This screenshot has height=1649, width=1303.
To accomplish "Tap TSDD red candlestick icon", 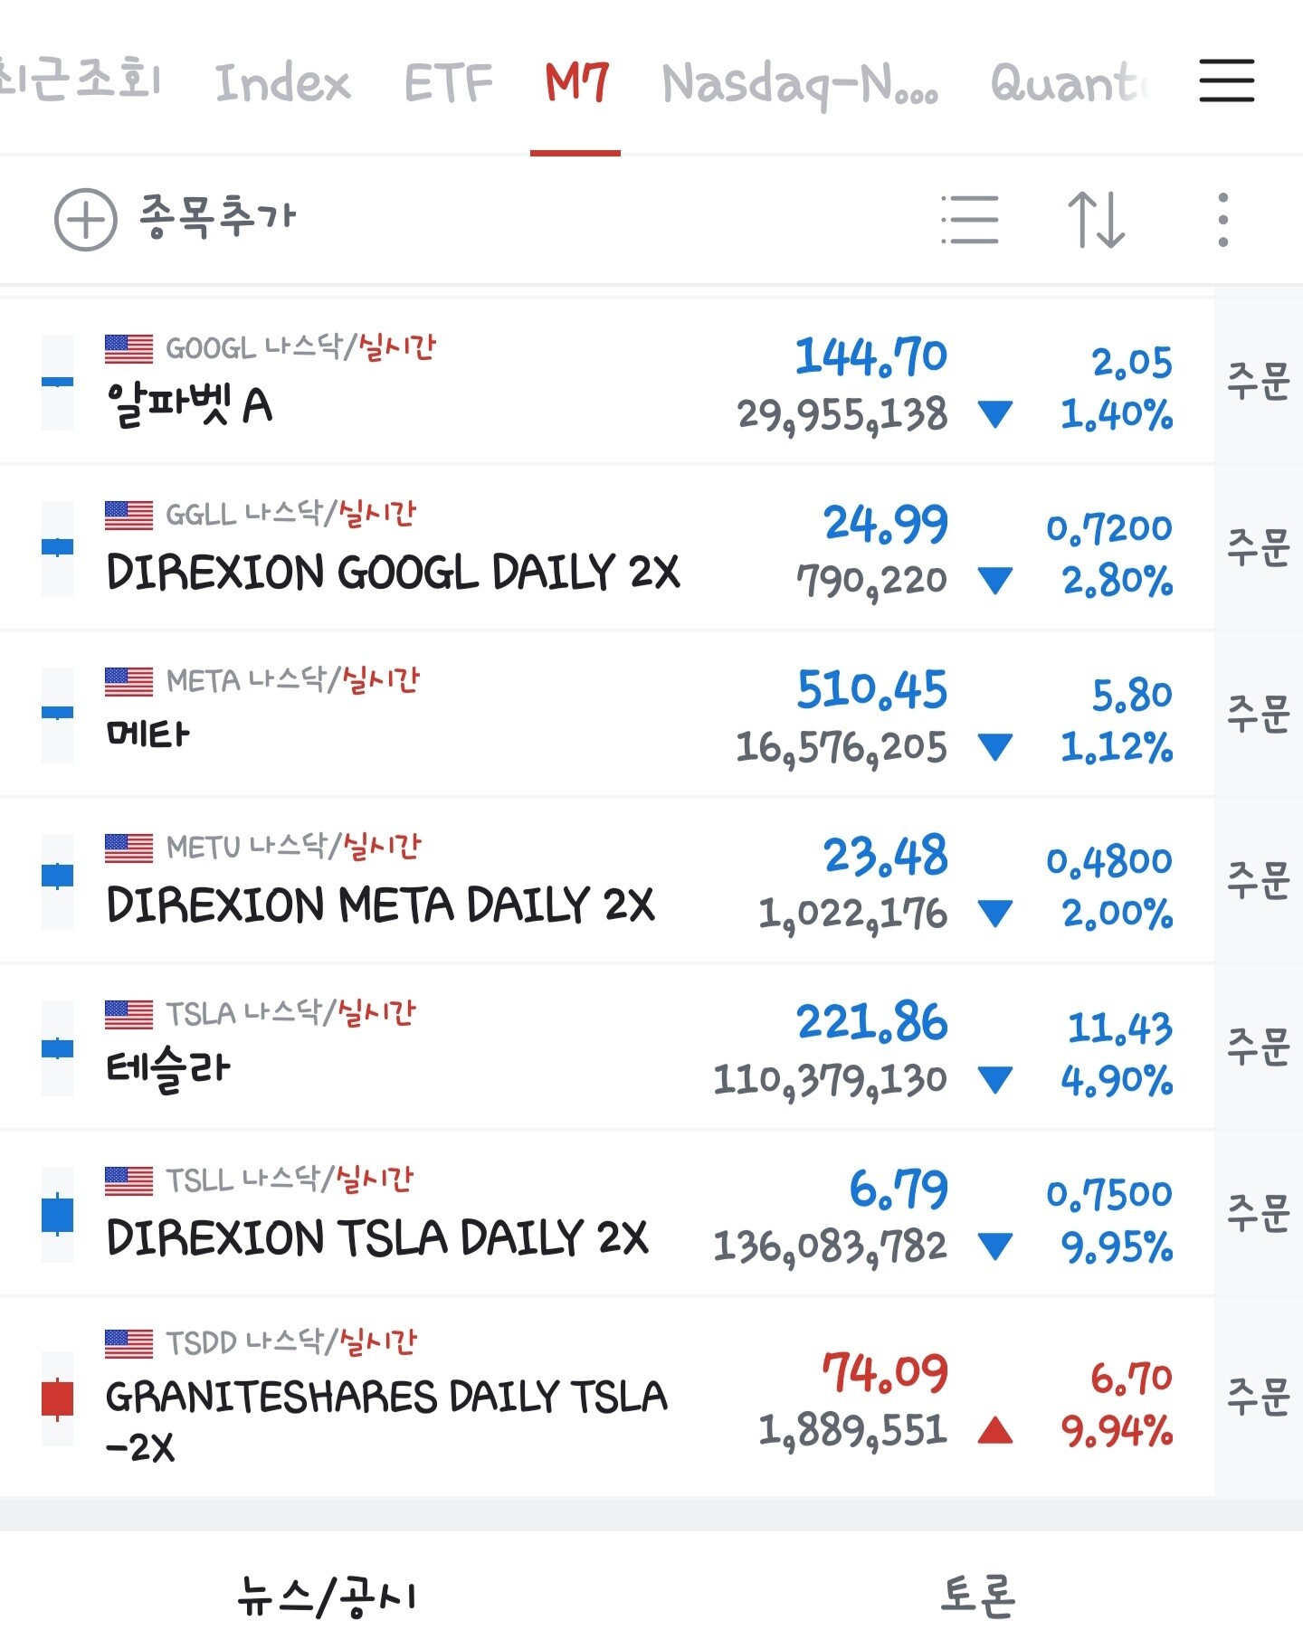I will [x=57, y=1398].
